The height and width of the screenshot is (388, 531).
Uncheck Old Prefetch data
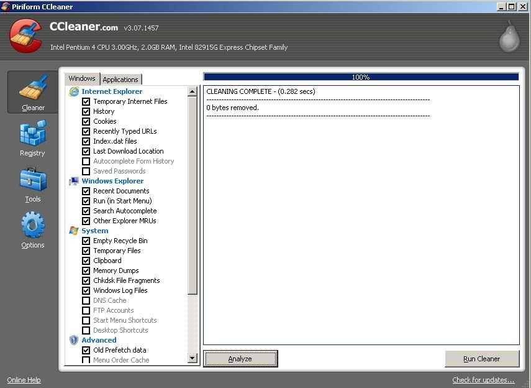click(x=86, y=350)
